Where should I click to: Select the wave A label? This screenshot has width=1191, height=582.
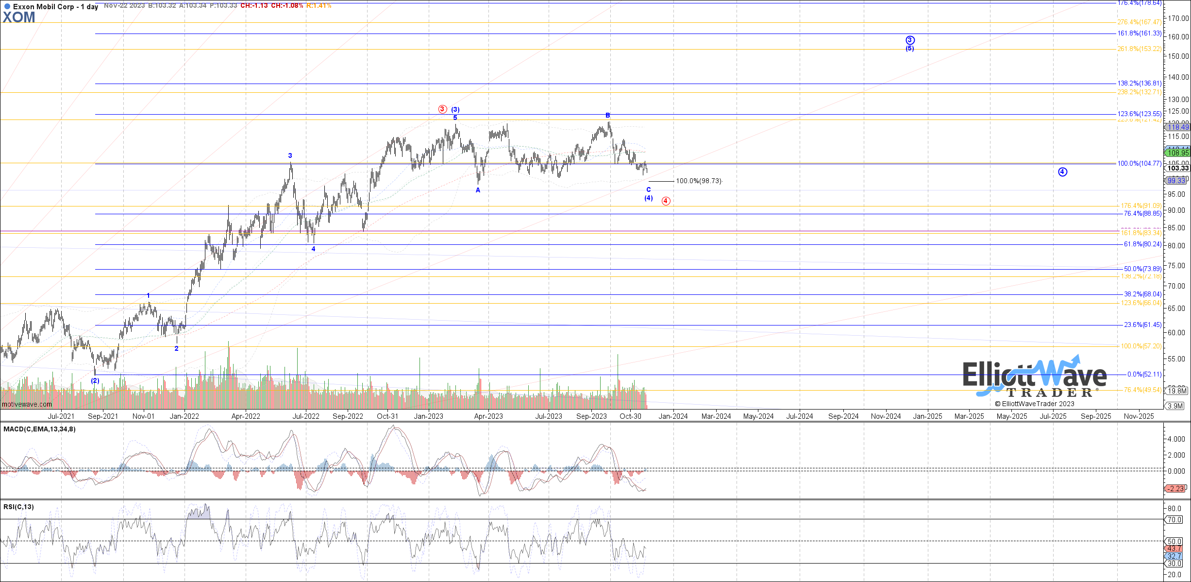click(x=478, y=190)
